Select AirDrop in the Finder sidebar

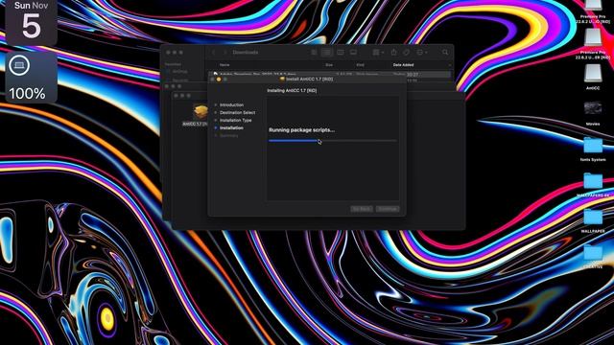(x=179, y=72)
